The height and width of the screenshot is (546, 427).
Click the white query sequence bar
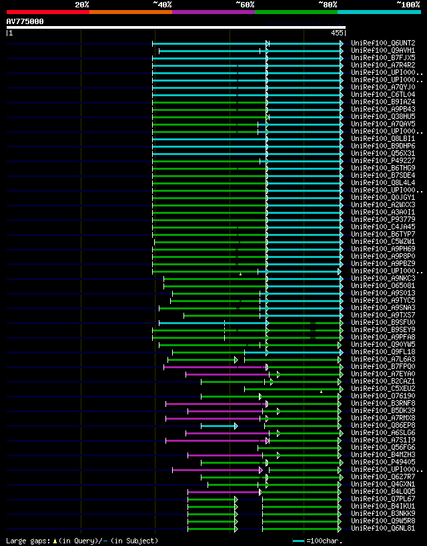pos(176,27)
